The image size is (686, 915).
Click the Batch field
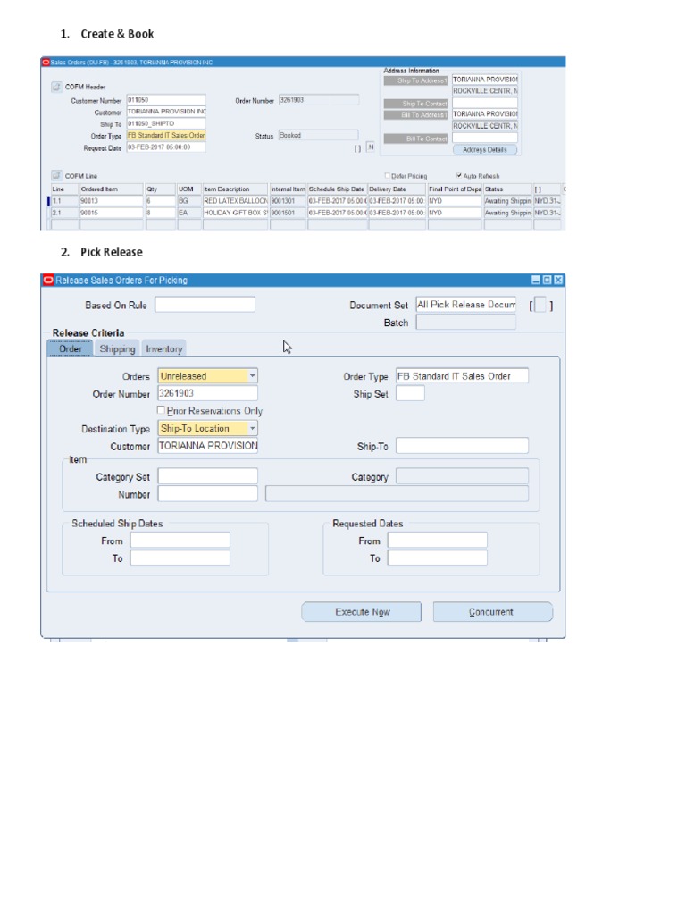click(466, 322)
